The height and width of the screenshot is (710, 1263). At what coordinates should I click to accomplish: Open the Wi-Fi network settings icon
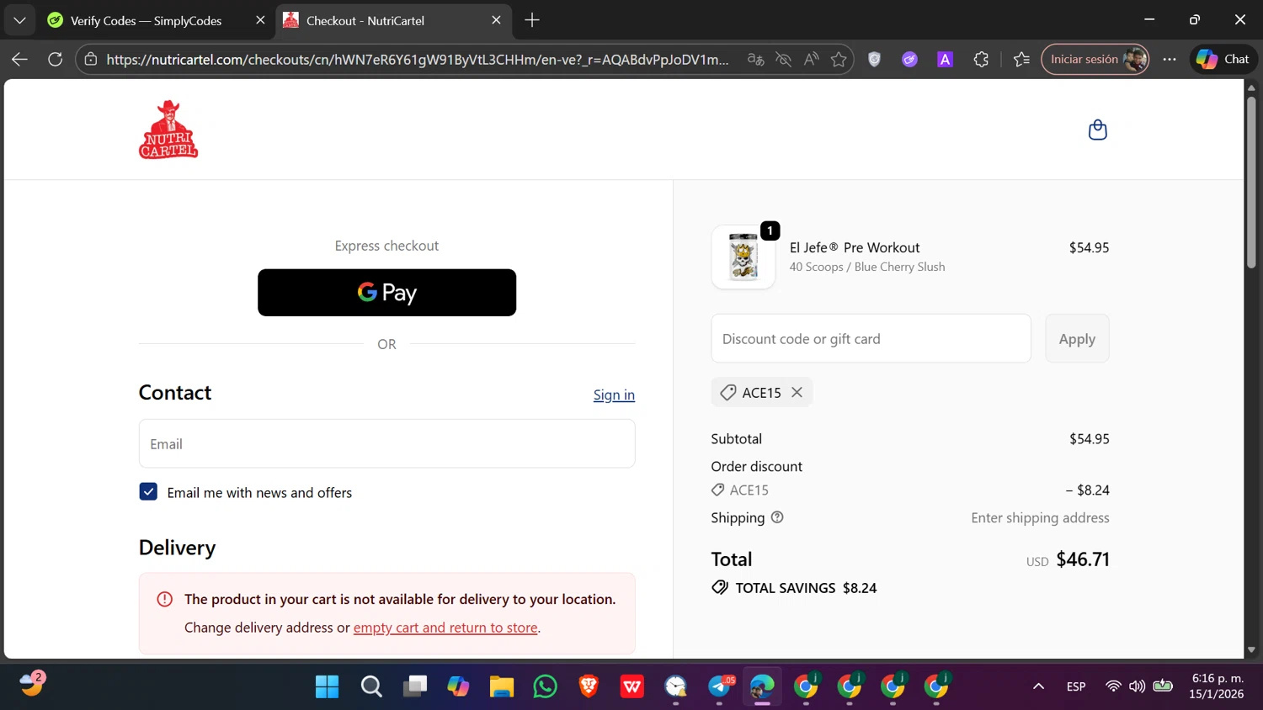pyautogui.click(x=1113, y=686)
